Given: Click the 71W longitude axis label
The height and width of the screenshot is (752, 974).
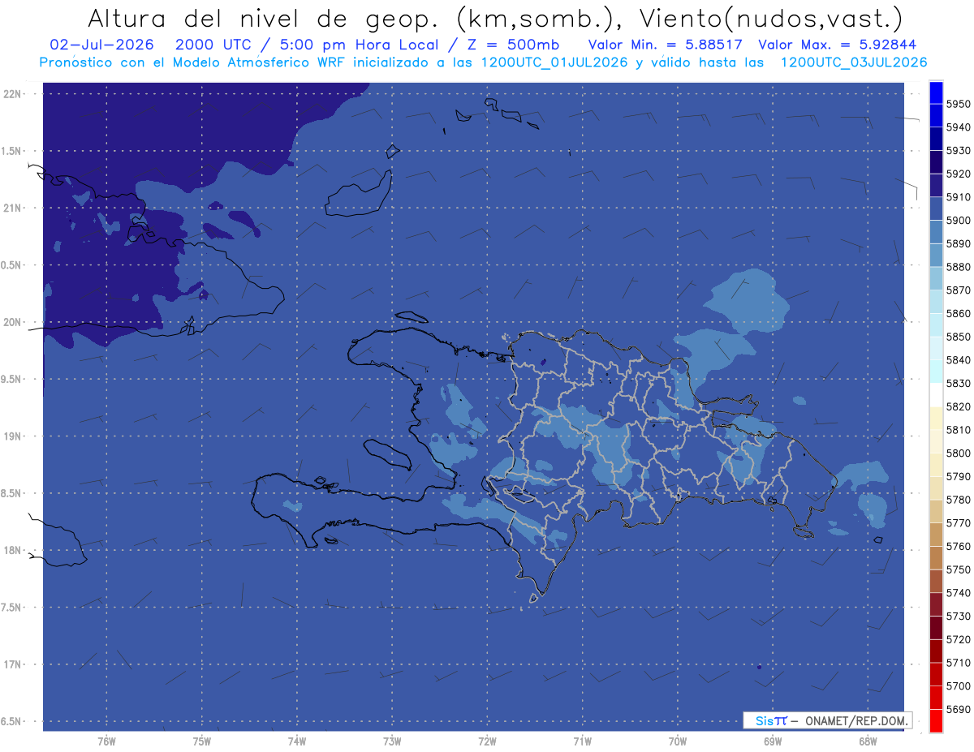Looking at the screenshot, I should [x=582, y=741].
